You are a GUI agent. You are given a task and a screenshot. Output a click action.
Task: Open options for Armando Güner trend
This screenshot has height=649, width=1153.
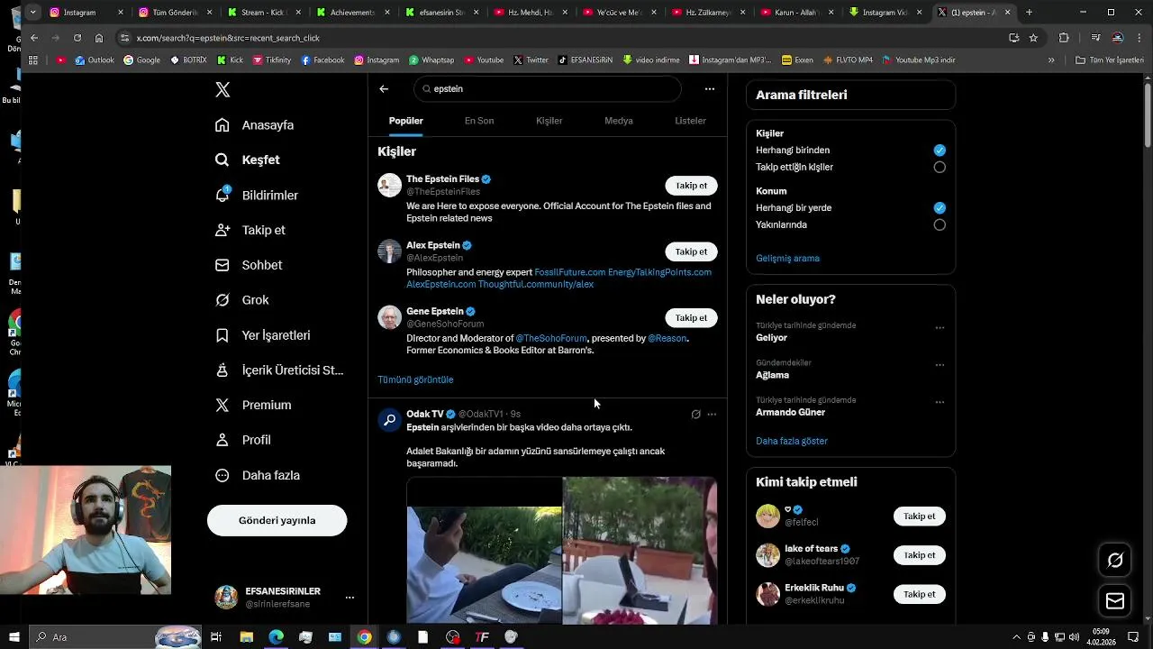pos(940,402)
